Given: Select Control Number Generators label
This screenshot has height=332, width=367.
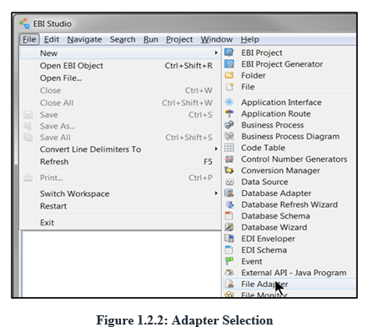Looking at the screenshot, I should 294,159.
